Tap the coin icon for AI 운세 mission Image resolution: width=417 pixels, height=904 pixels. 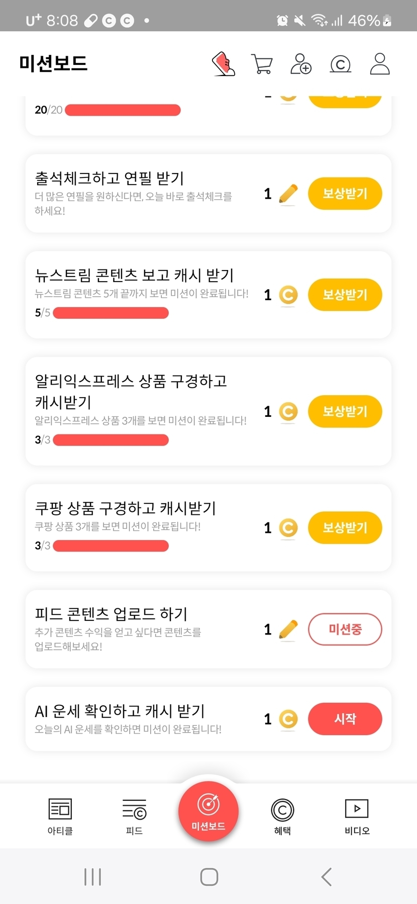click(x=288, y=719)
